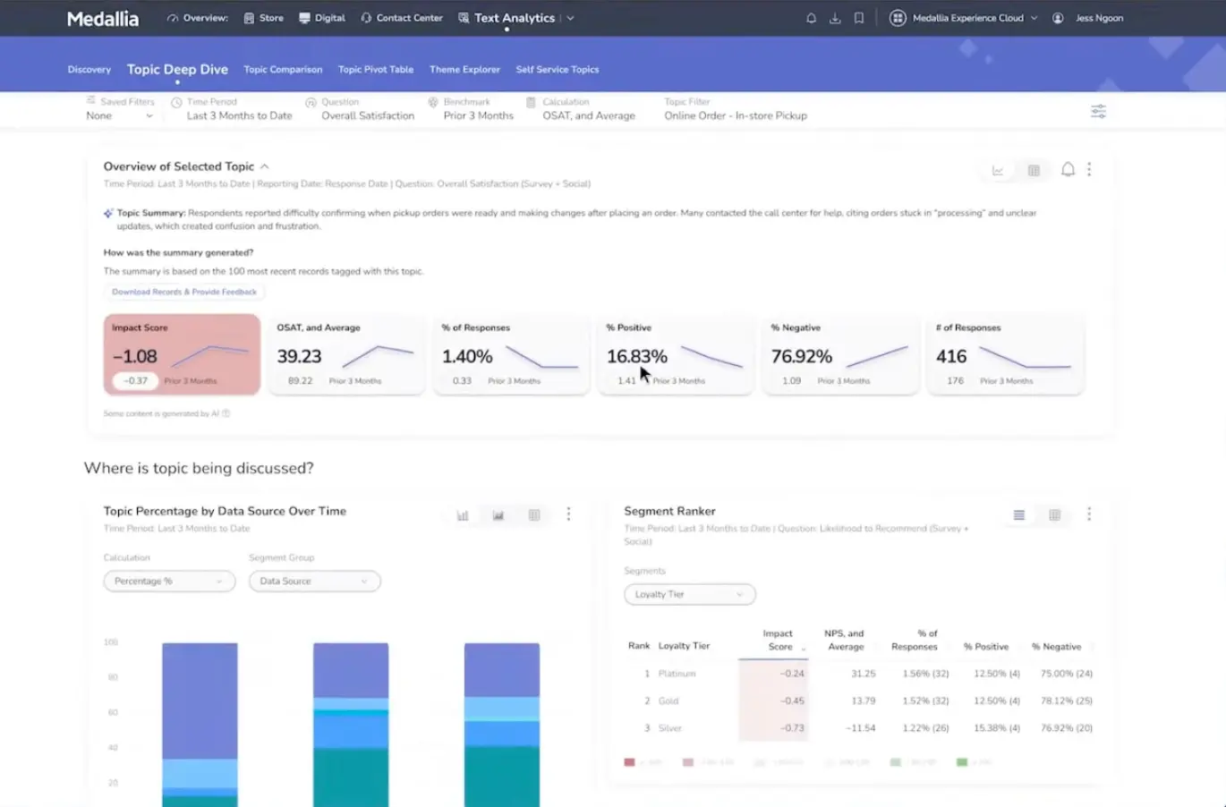Screen dimensions: 1226x807
Task: Open Segment Ranker three-dot options menu
Action: click(x=1089, y=514)
